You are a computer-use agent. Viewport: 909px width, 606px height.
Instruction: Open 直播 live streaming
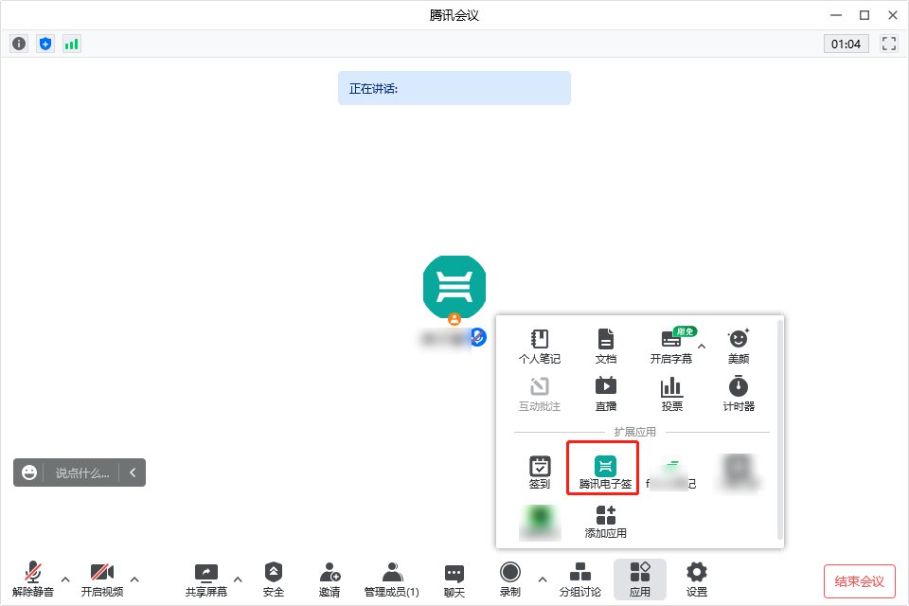point(606,394)
